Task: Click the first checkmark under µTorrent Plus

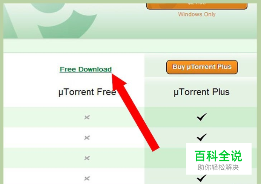Action: tap(202, 117)
